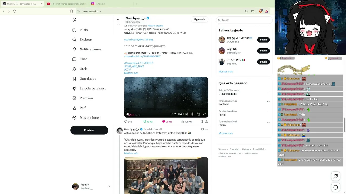Open more options for Corea trend
The width and height of the screenshot is (346, 194).
click(268, 122)
